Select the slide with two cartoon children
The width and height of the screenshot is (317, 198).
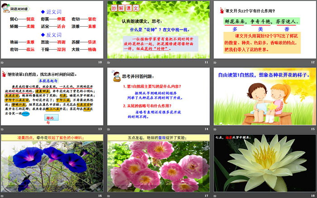[x=265, y=96]
